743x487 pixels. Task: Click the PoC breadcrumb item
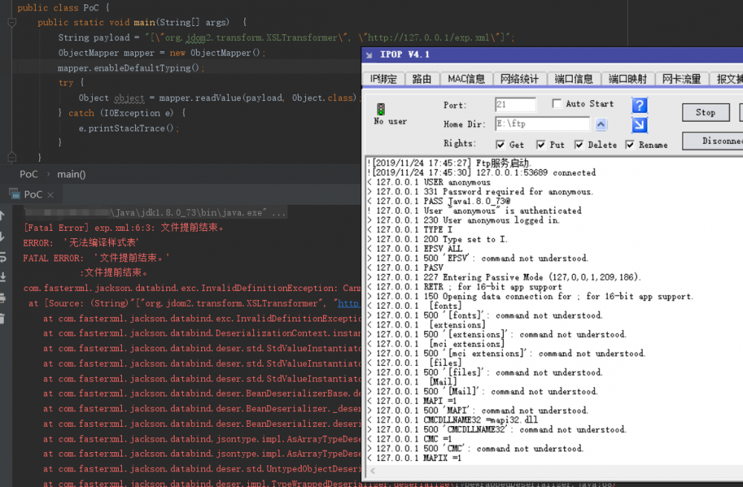coord(28,174)
